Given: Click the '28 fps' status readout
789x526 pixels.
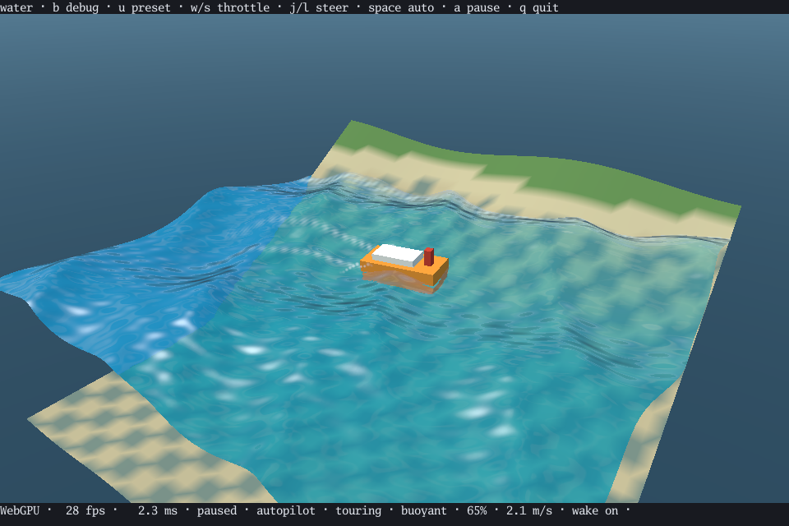Looking at the screenshot, I should 85,510.
